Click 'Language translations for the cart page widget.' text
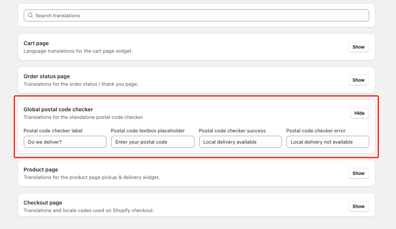 pyautogui.click(x=78, y=51)
